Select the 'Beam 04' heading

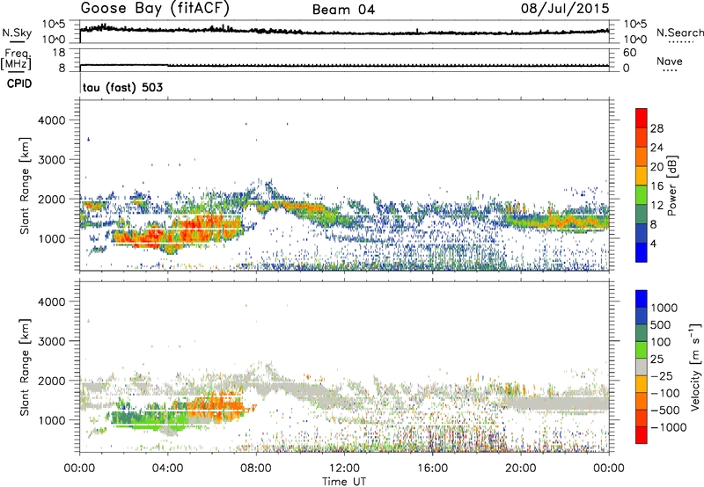(x=343, y=10)
